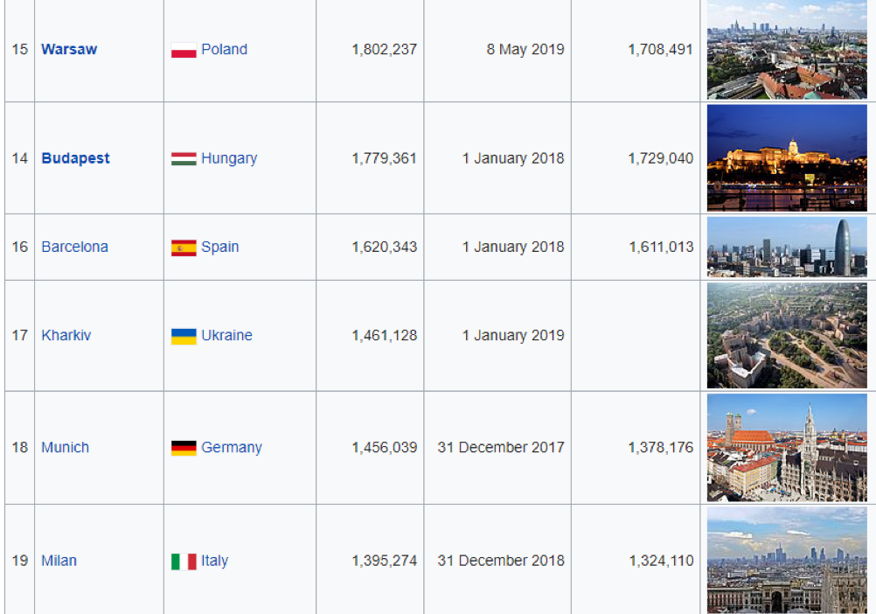Click the Hungary flag icon

[184, 158]
